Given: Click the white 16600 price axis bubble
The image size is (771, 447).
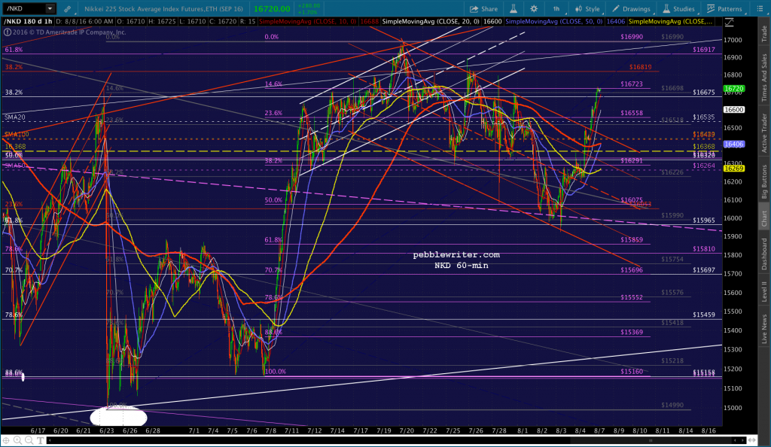Looking at the screenshot, I should (x=733, y=110).
